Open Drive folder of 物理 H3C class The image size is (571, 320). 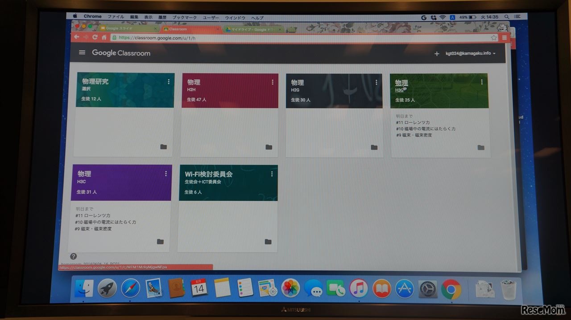[x=160, y=241]
